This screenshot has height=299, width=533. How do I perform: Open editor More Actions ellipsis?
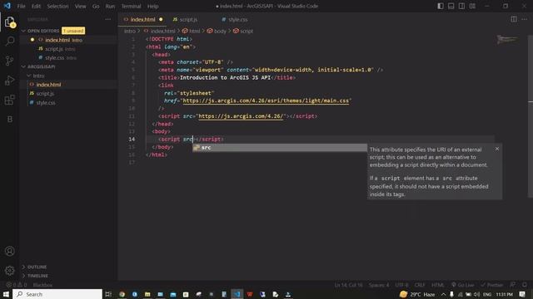(x=525, y=19)
